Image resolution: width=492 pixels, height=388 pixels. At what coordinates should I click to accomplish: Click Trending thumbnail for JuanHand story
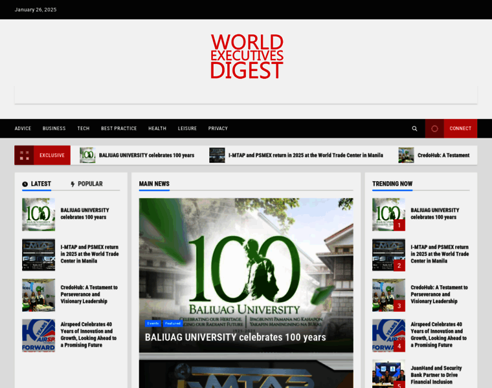point(388,374)
